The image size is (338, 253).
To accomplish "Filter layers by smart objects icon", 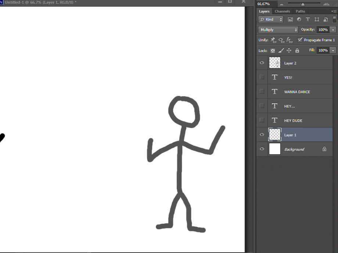I will (326, 20).
